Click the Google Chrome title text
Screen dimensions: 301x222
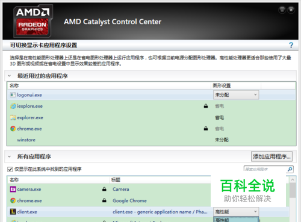click(x=129, y=200)
